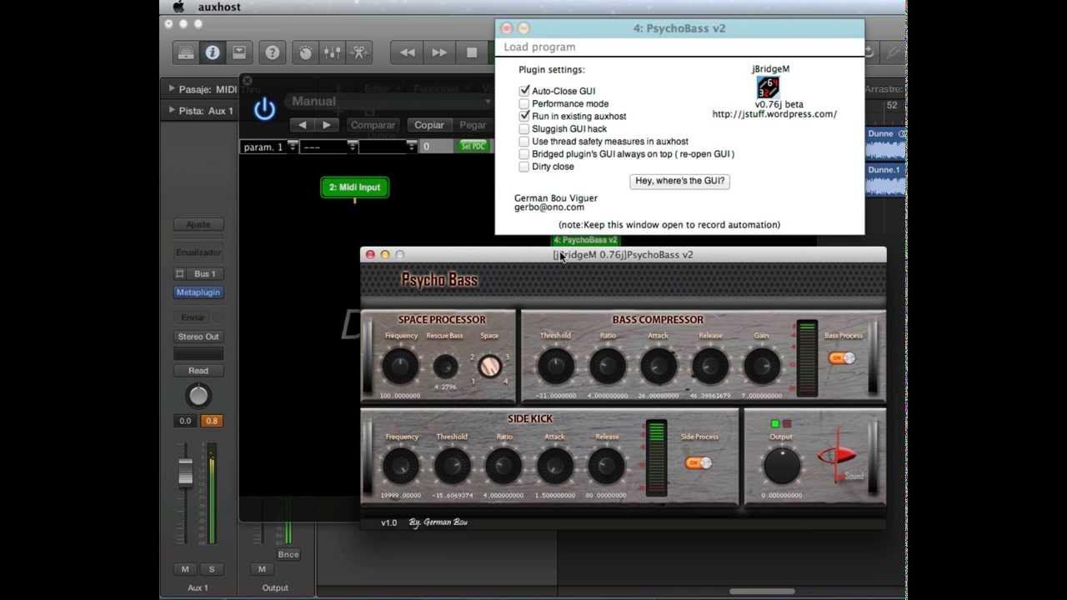Open the Mixer faders icon

332,52
